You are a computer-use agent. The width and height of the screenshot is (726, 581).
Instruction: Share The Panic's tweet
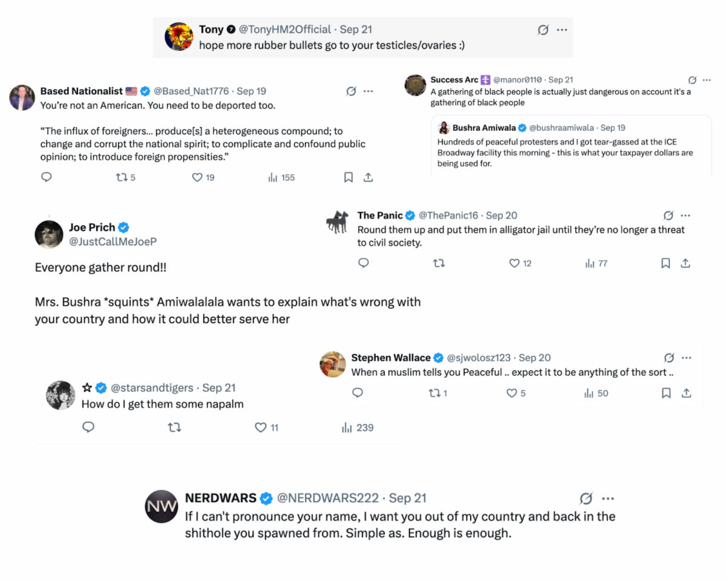tap(685, 263)
